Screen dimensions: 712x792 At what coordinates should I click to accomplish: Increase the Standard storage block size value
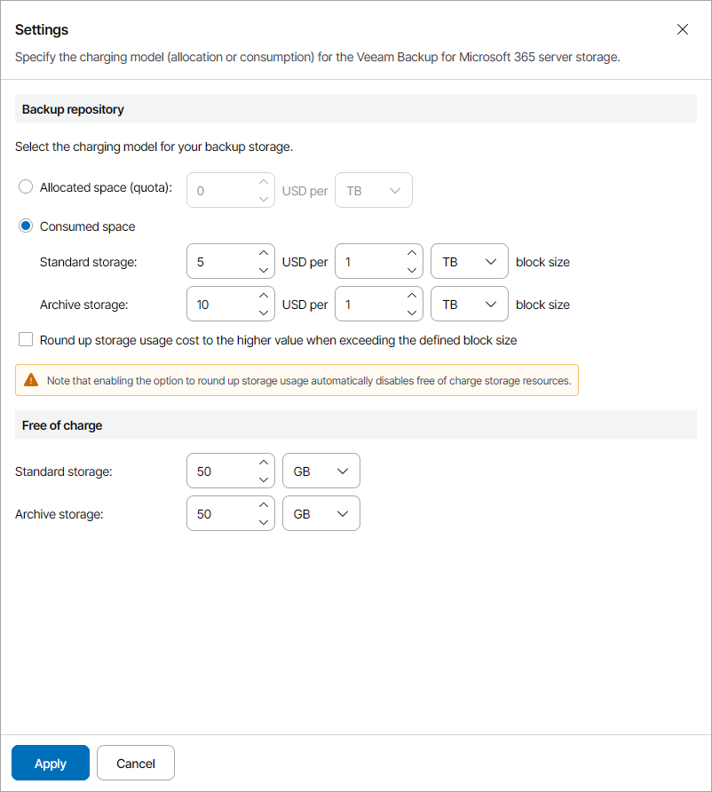[412, 254]
